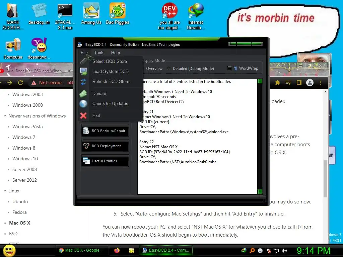Switch to the Dual Boot Mac OSX browser tab
The width and height of the screenshot is (343, 257).
[34, 71]
